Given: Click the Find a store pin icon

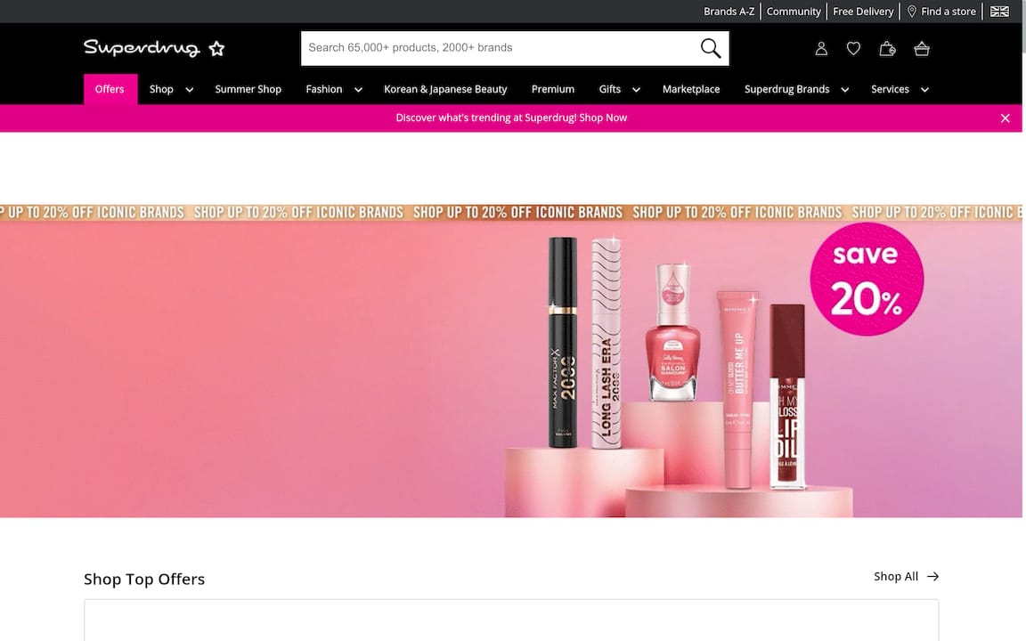Looking at the screenshot, I should click(911, 11).
